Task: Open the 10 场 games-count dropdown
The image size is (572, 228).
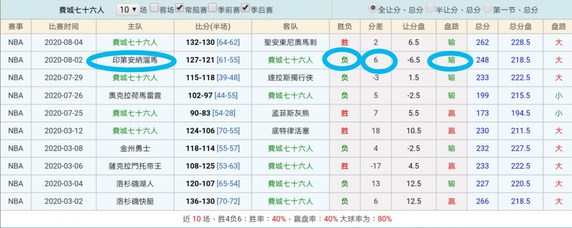Action: click(128, 10)
